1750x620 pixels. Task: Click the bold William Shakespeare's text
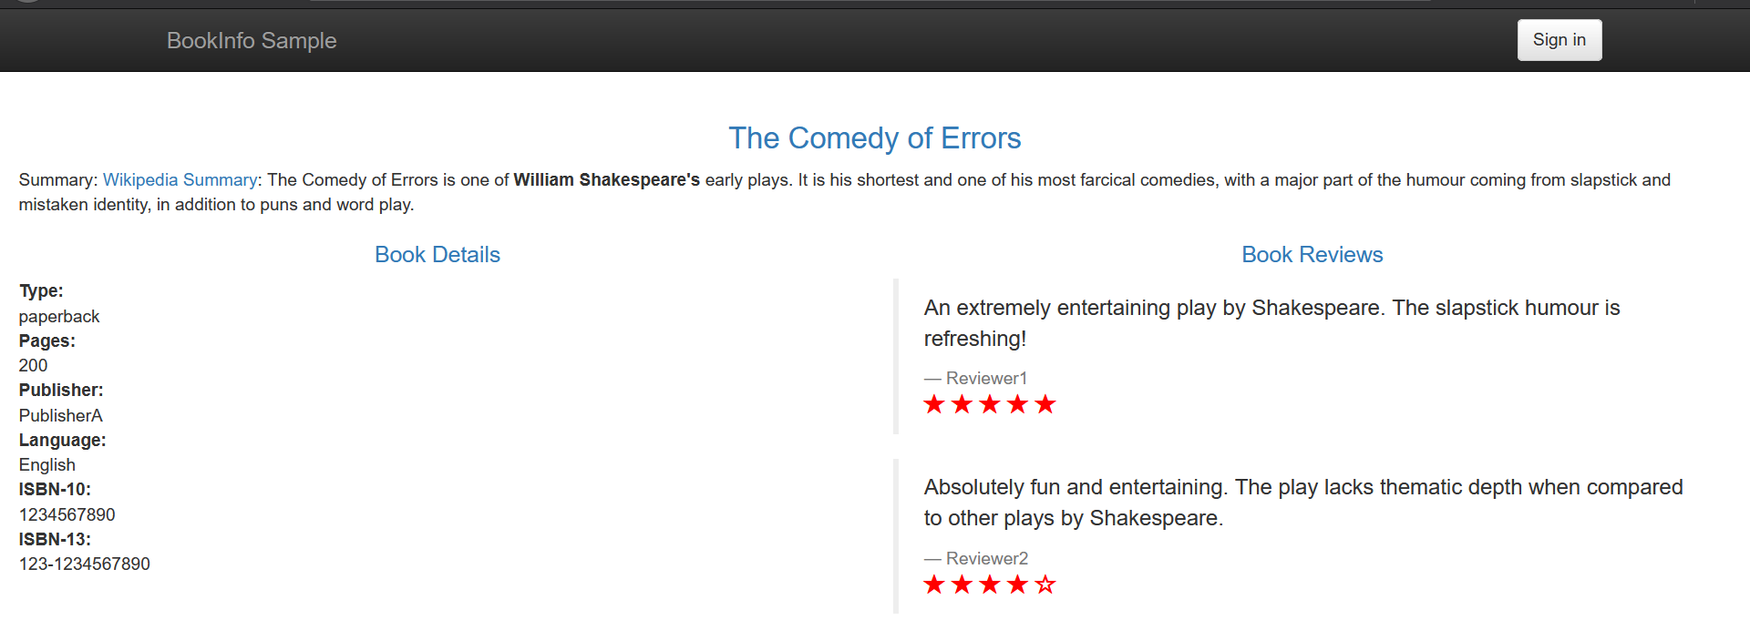(x=606, y=180)
